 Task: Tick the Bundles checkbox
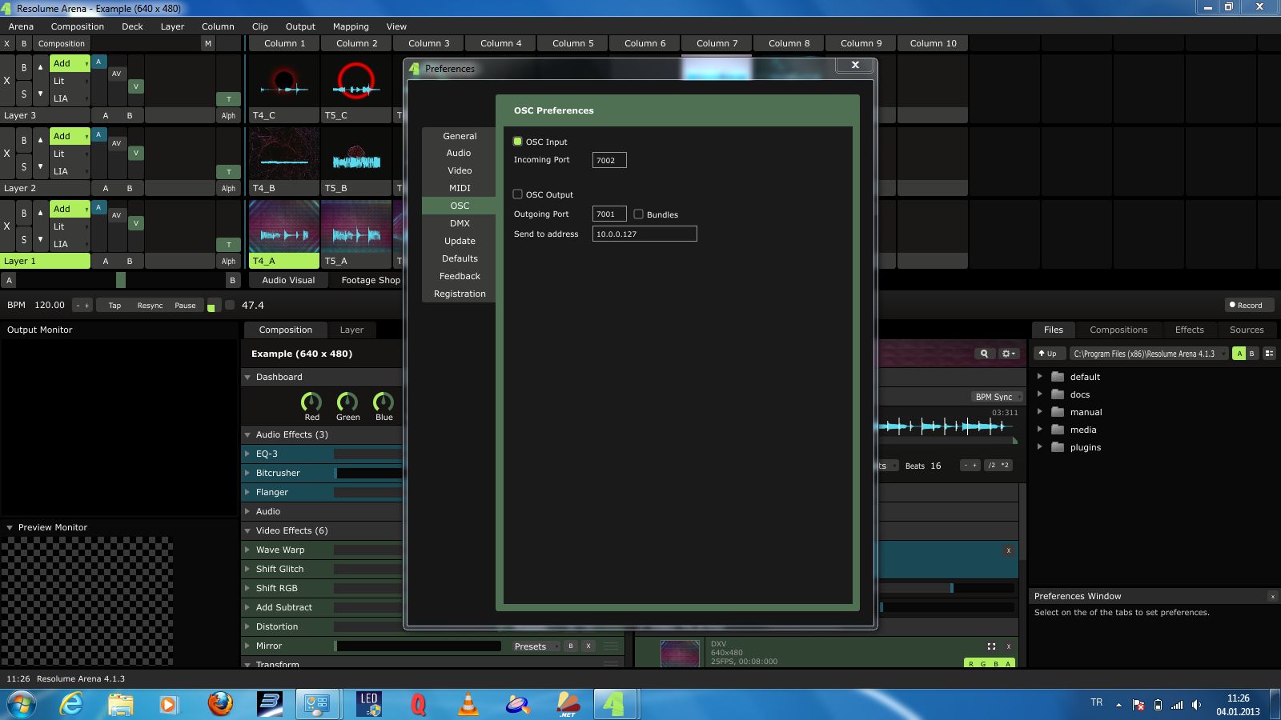[639, 214]
